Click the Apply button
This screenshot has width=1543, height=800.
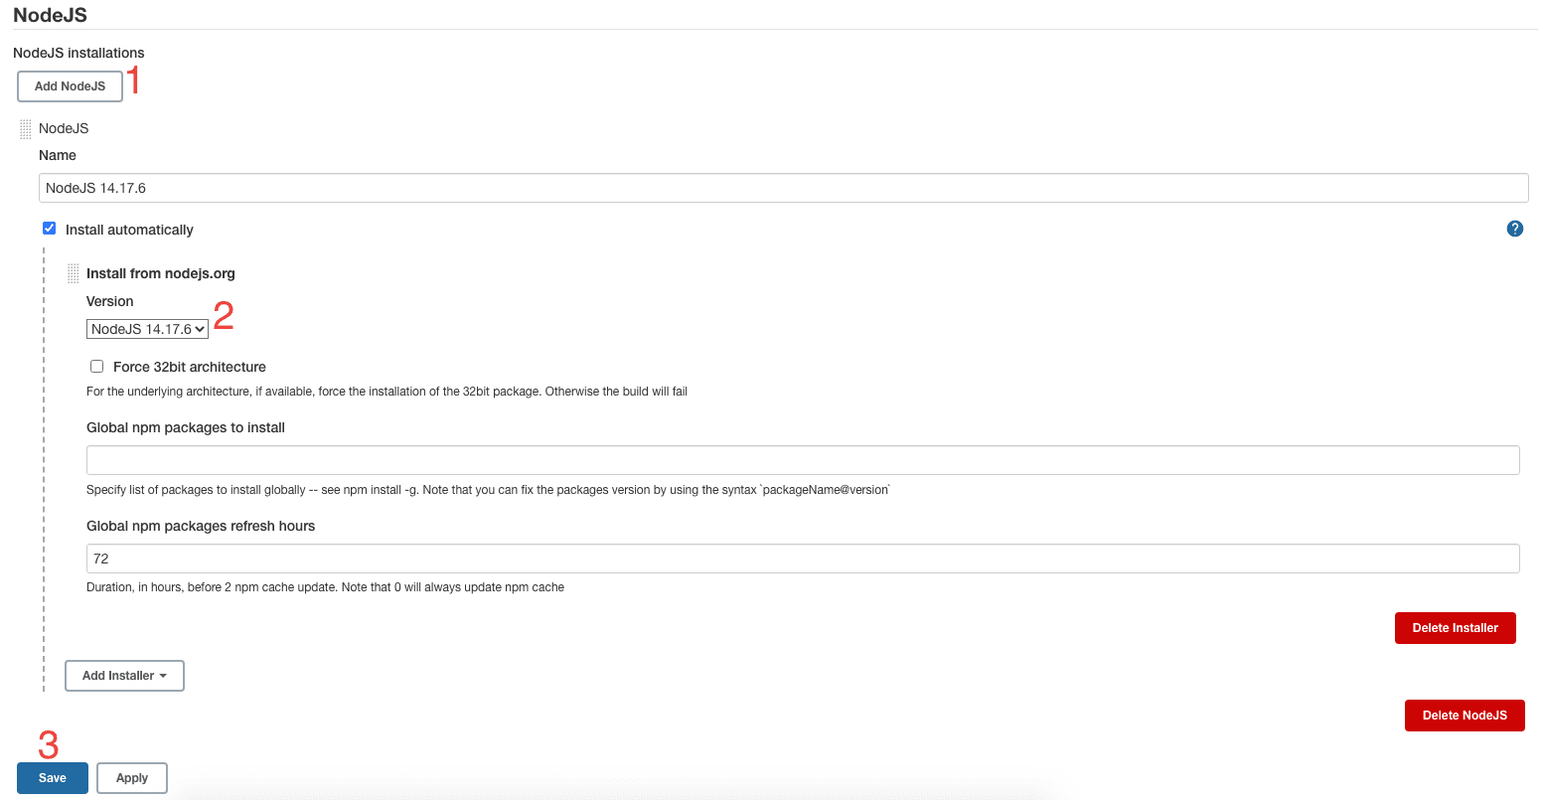pos(132,778)
